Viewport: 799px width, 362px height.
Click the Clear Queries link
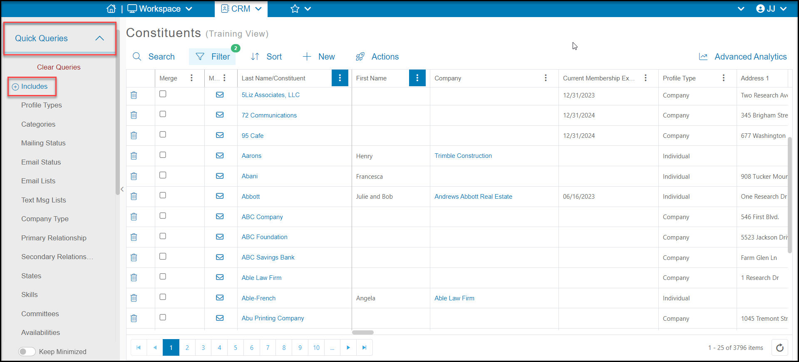tap(59, 67)
